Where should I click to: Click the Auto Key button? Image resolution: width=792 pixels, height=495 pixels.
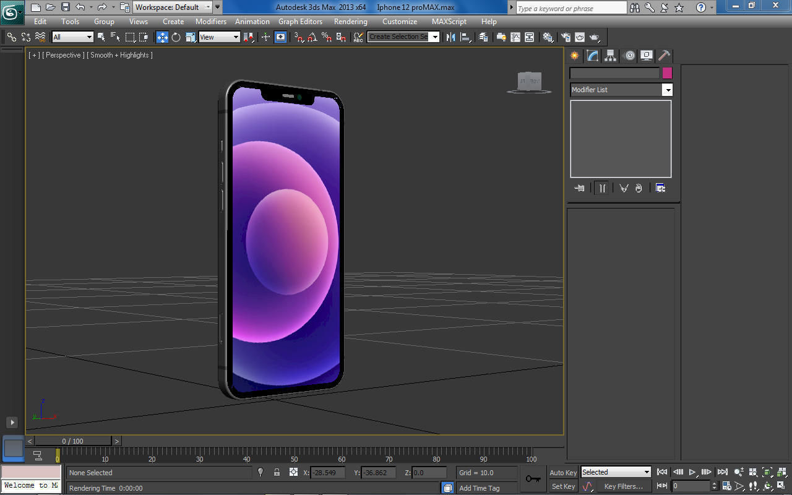[563, 473]
